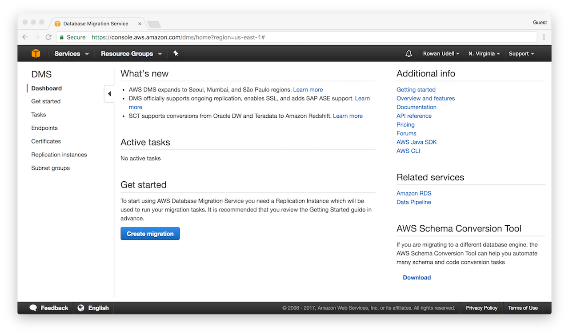Open the Rowan Udell account dropdown

pyautogui.click(x=441, y=53)
